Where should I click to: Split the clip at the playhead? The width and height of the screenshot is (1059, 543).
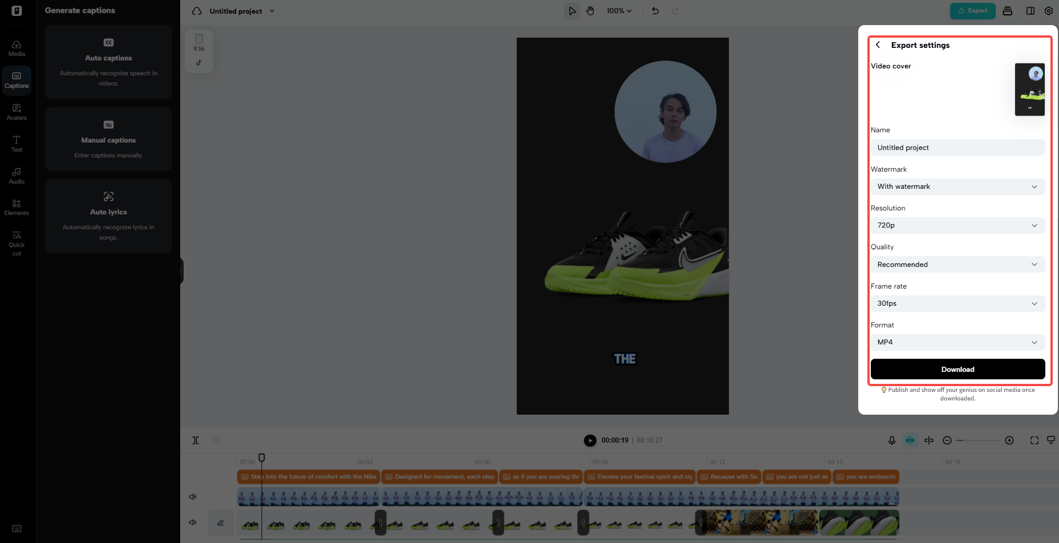click(196, 440)
